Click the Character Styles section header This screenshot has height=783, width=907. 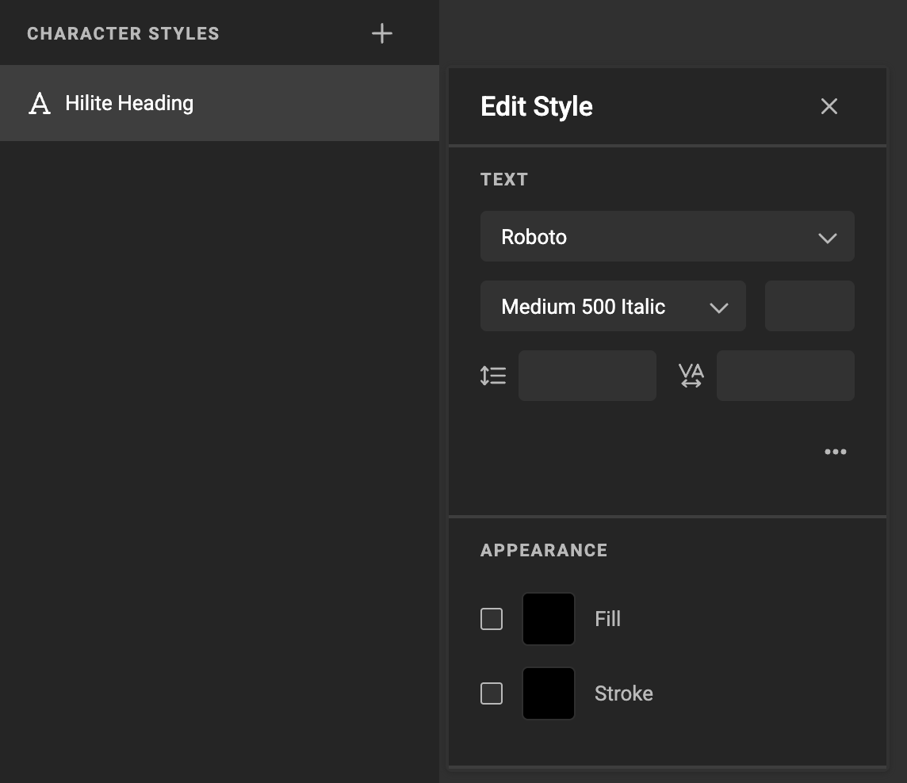click(123, 33)
